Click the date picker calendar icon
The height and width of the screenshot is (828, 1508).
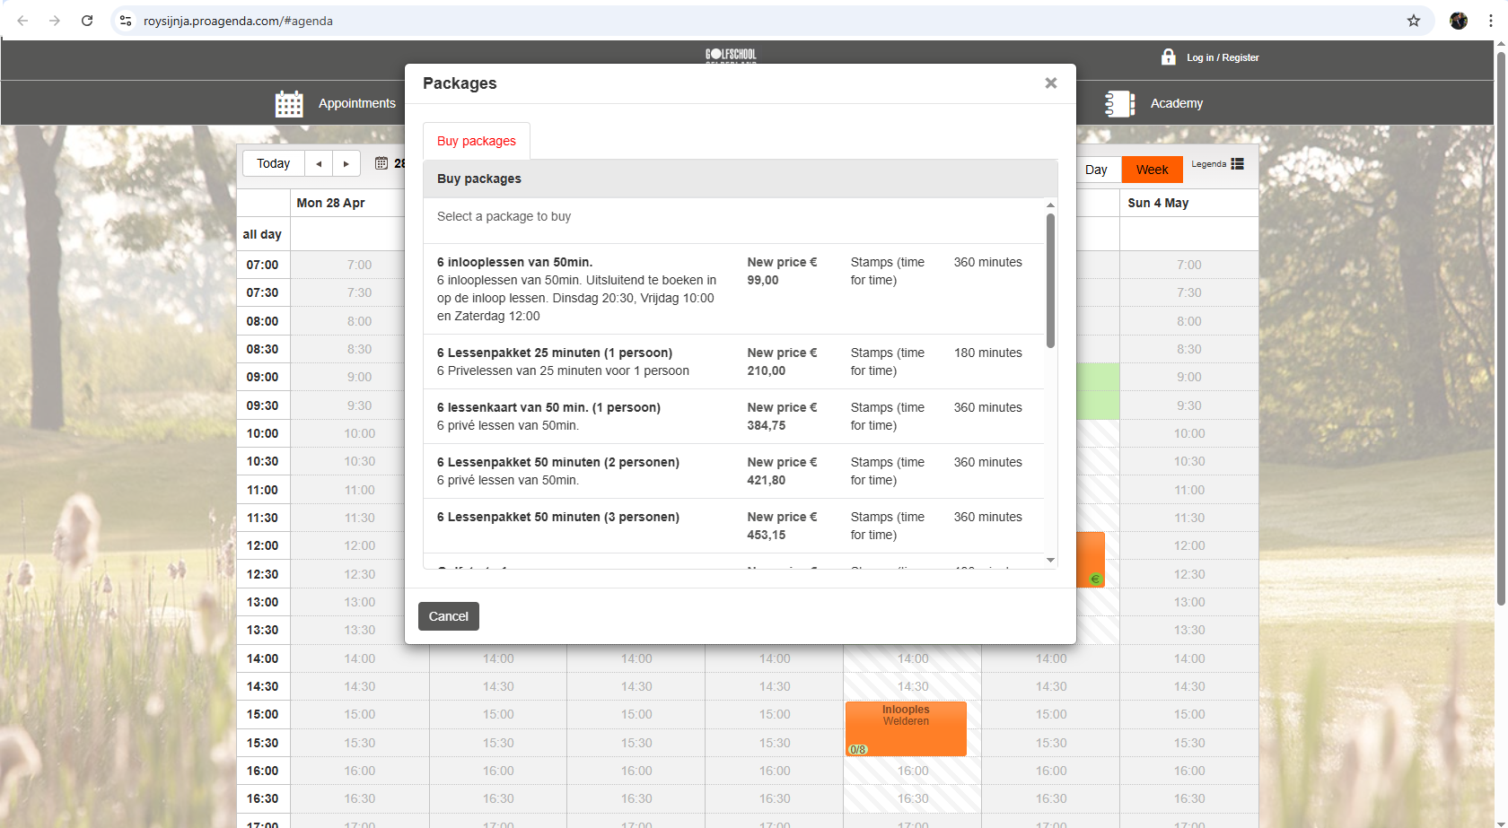(x=381, y=163)
